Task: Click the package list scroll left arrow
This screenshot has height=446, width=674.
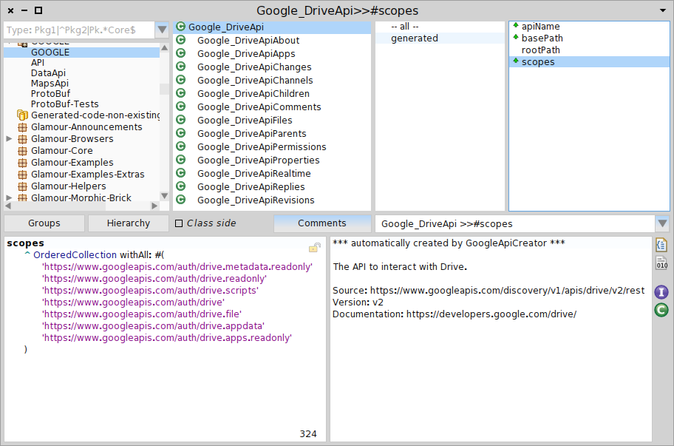Action: point(7,206)
